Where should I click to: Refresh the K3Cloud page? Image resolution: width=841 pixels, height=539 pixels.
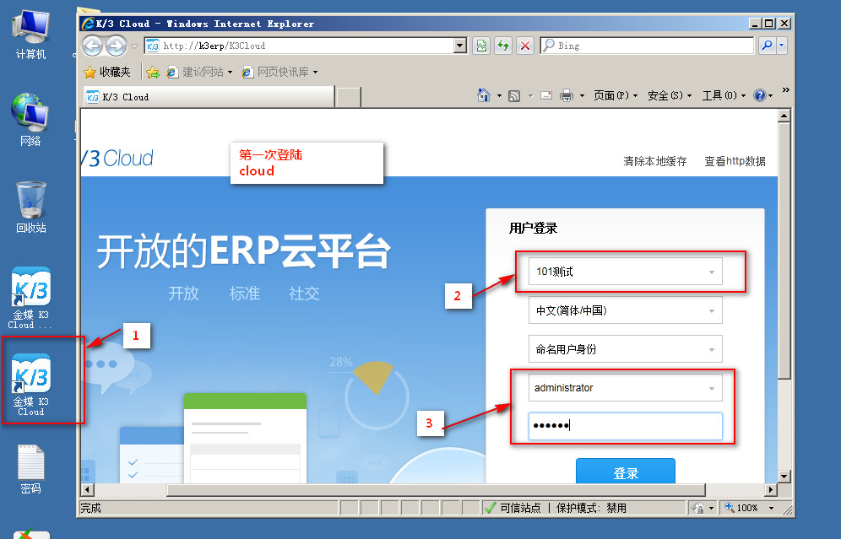[x=503, y=46]
